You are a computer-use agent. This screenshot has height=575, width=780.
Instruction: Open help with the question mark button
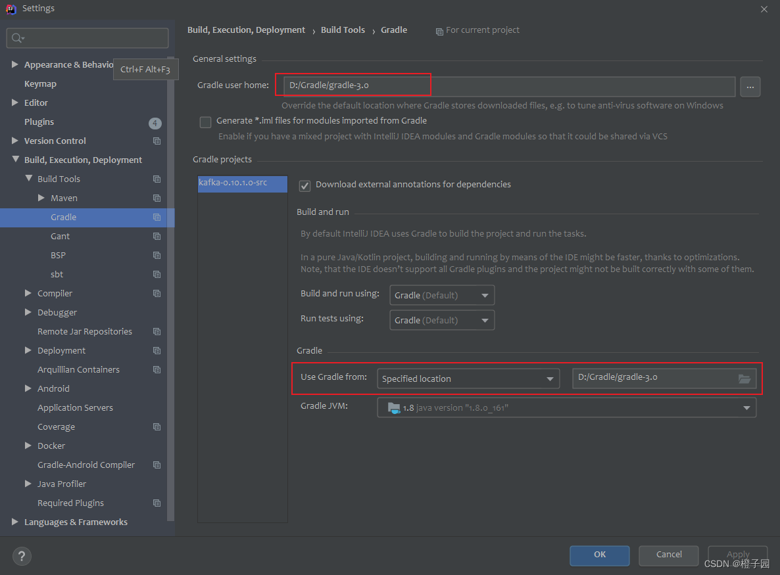[x=22, y=556]
